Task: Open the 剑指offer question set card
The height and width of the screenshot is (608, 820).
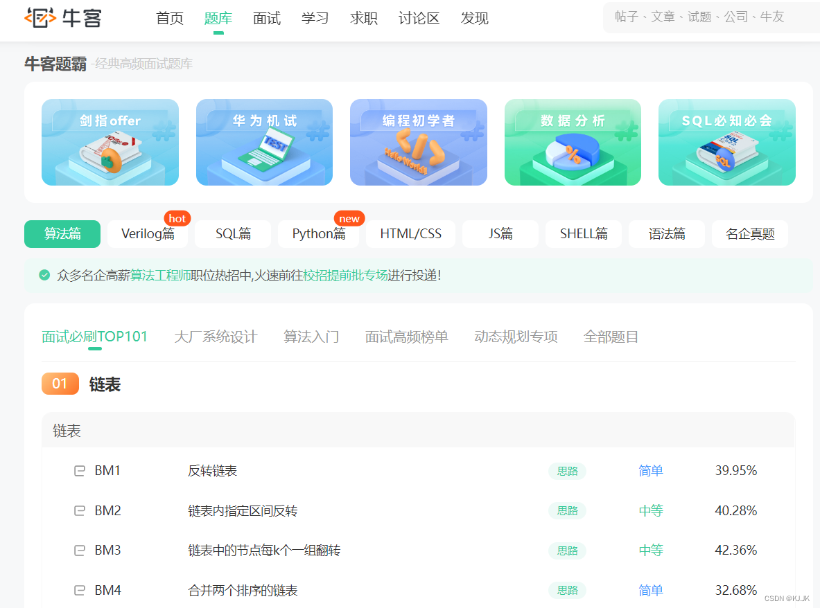Action: click(x=110, y=142)
